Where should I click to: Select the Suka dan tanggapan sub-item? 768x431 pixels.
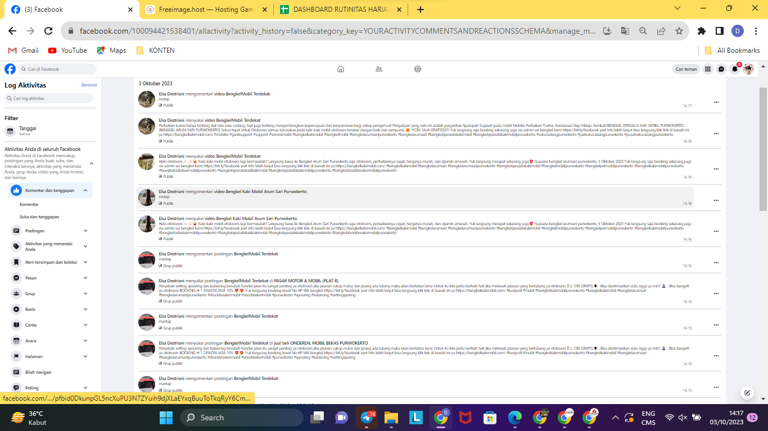(x=39, y=217)
